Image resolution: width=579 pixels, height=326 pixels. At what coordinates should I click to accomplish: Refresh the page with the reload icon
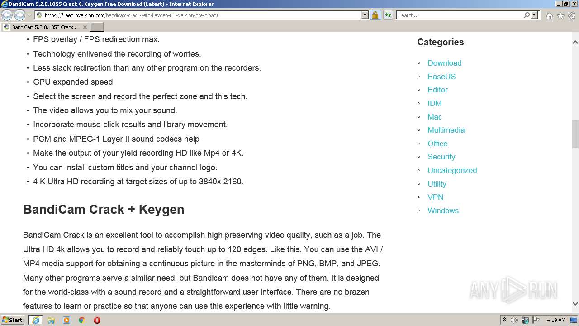[x=388, y=15]
